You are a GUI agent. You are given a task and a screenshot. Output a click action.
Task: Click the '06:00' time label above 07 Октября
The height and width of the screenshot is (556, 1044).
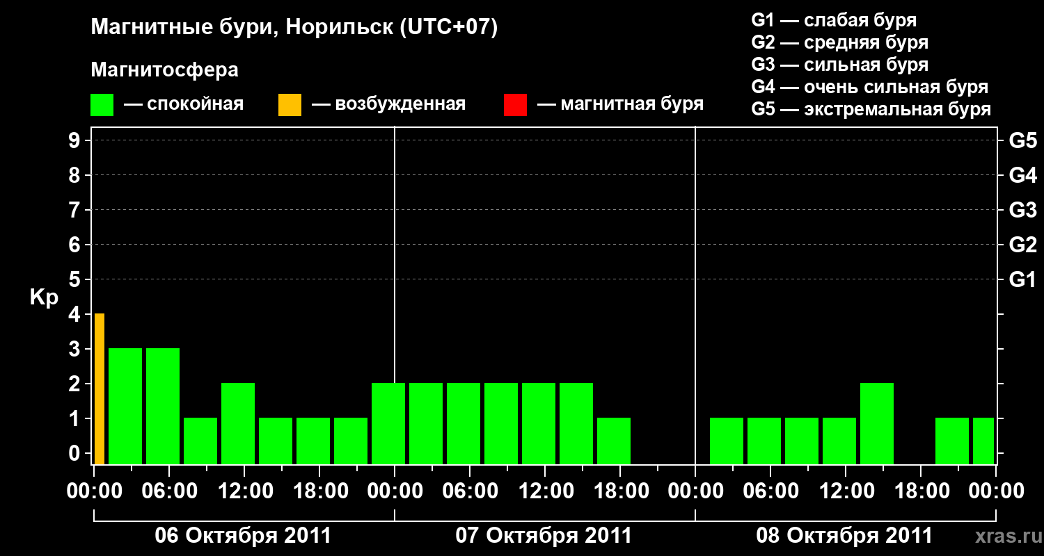click(470, 491)
